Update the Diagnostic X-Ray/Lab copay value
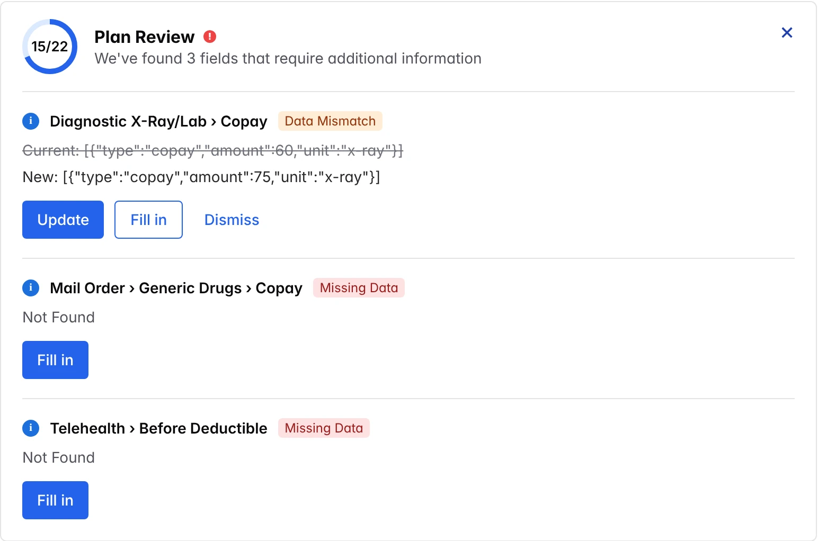This screenshot has height=541, width=818. tap(63, 220)
